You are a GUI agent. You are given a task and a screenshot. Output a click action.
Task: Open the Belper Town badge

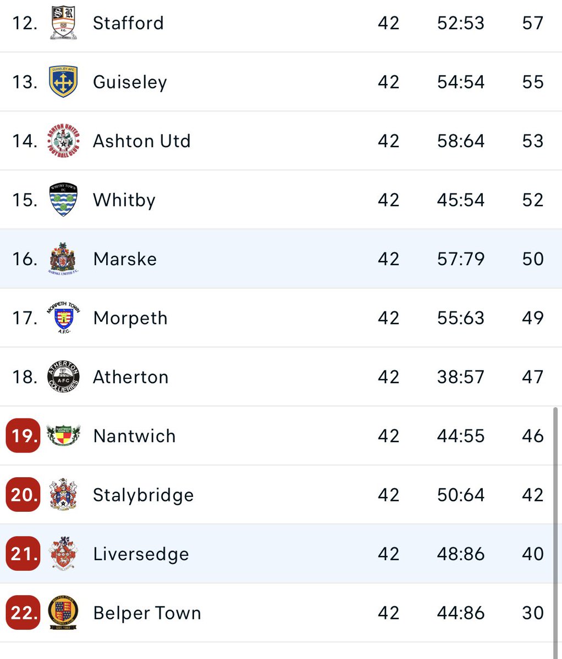tap(63, 613)
